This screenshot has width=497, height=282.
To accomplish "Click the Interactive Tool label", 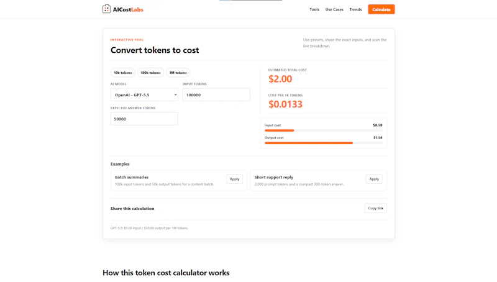I will click(x=127, y=40).
